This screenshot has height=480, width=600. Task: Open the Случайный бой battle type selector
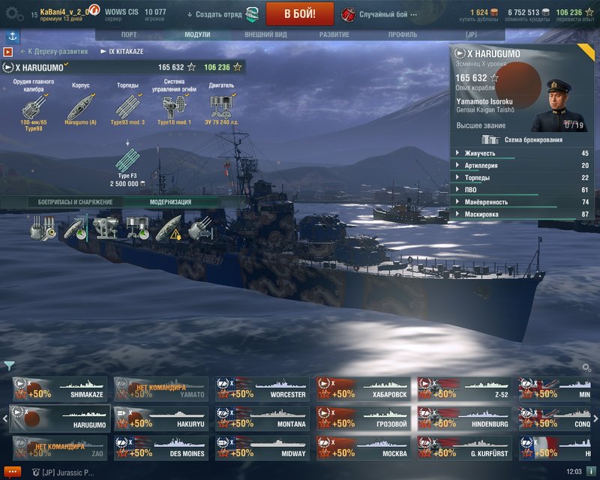coord(379,14)
